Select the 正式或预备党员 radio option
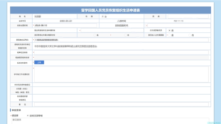This screenshot has width=221, height=124. (169, 30)
